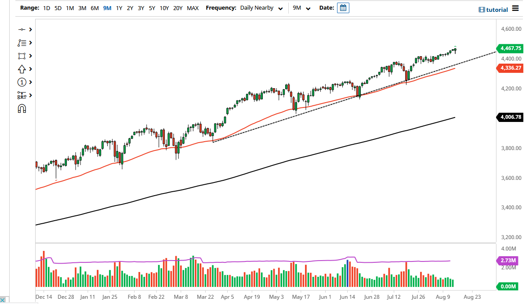The width and height of the screenshot is (526, 304).
Task: Switch chart range to MAX
Action: click(192, 8)
